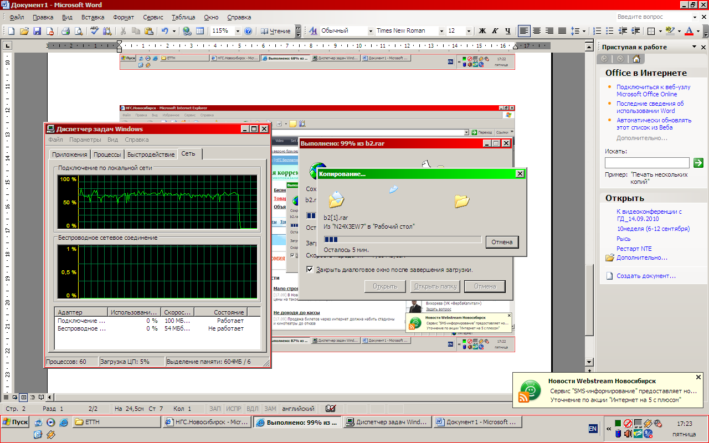Expand the Times New Roman font dropdown
The width and height of the screenshot is (709, 443).
[x=441, y=31]
